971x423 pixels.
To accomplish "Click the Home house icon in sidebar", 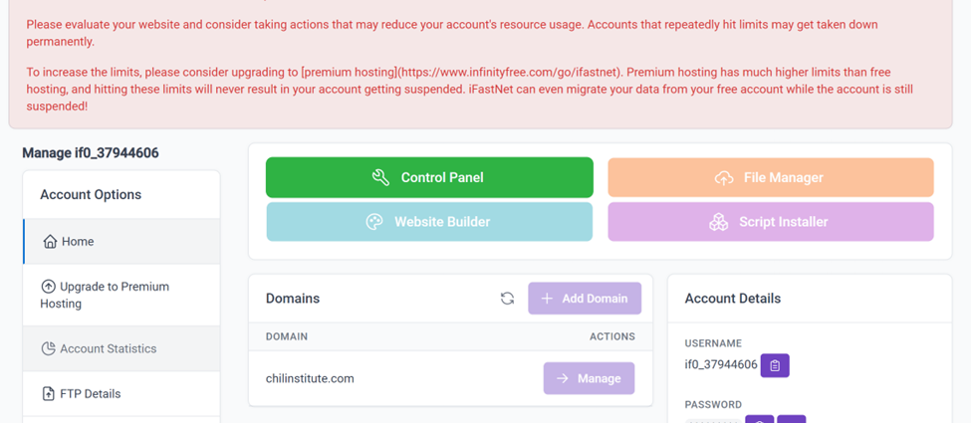I will [x=50, y=242].
